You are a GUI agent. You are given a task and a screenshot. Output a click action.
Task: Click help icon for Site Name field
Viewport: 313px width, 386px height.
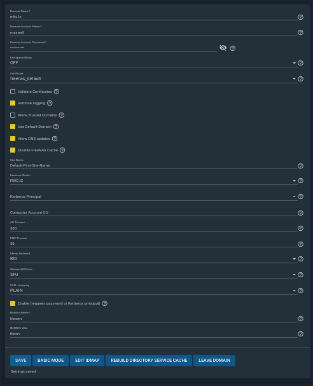coord(300,166)
